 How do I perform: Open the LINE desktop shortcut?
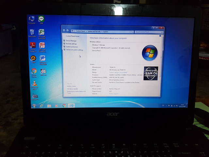[41, 20]
